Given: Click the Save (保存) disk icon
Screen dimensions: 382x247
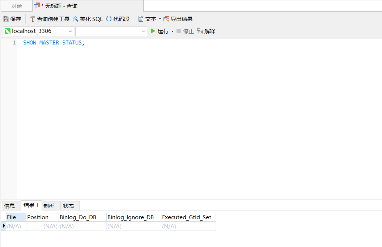Looking at the screenshot, I should 6,19.
